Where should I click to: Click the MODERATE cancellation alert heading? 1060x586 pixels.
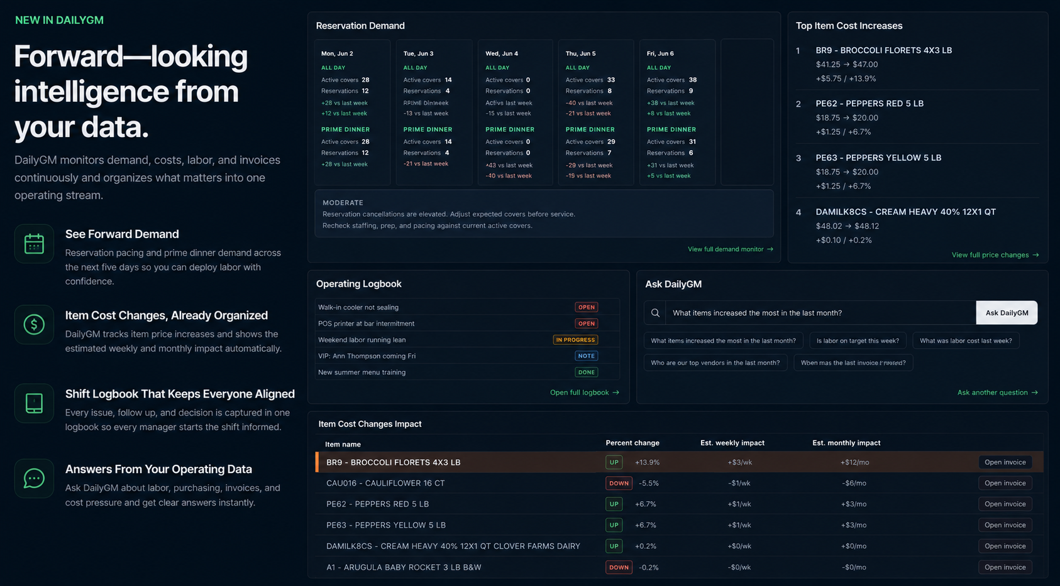[343, 203]
